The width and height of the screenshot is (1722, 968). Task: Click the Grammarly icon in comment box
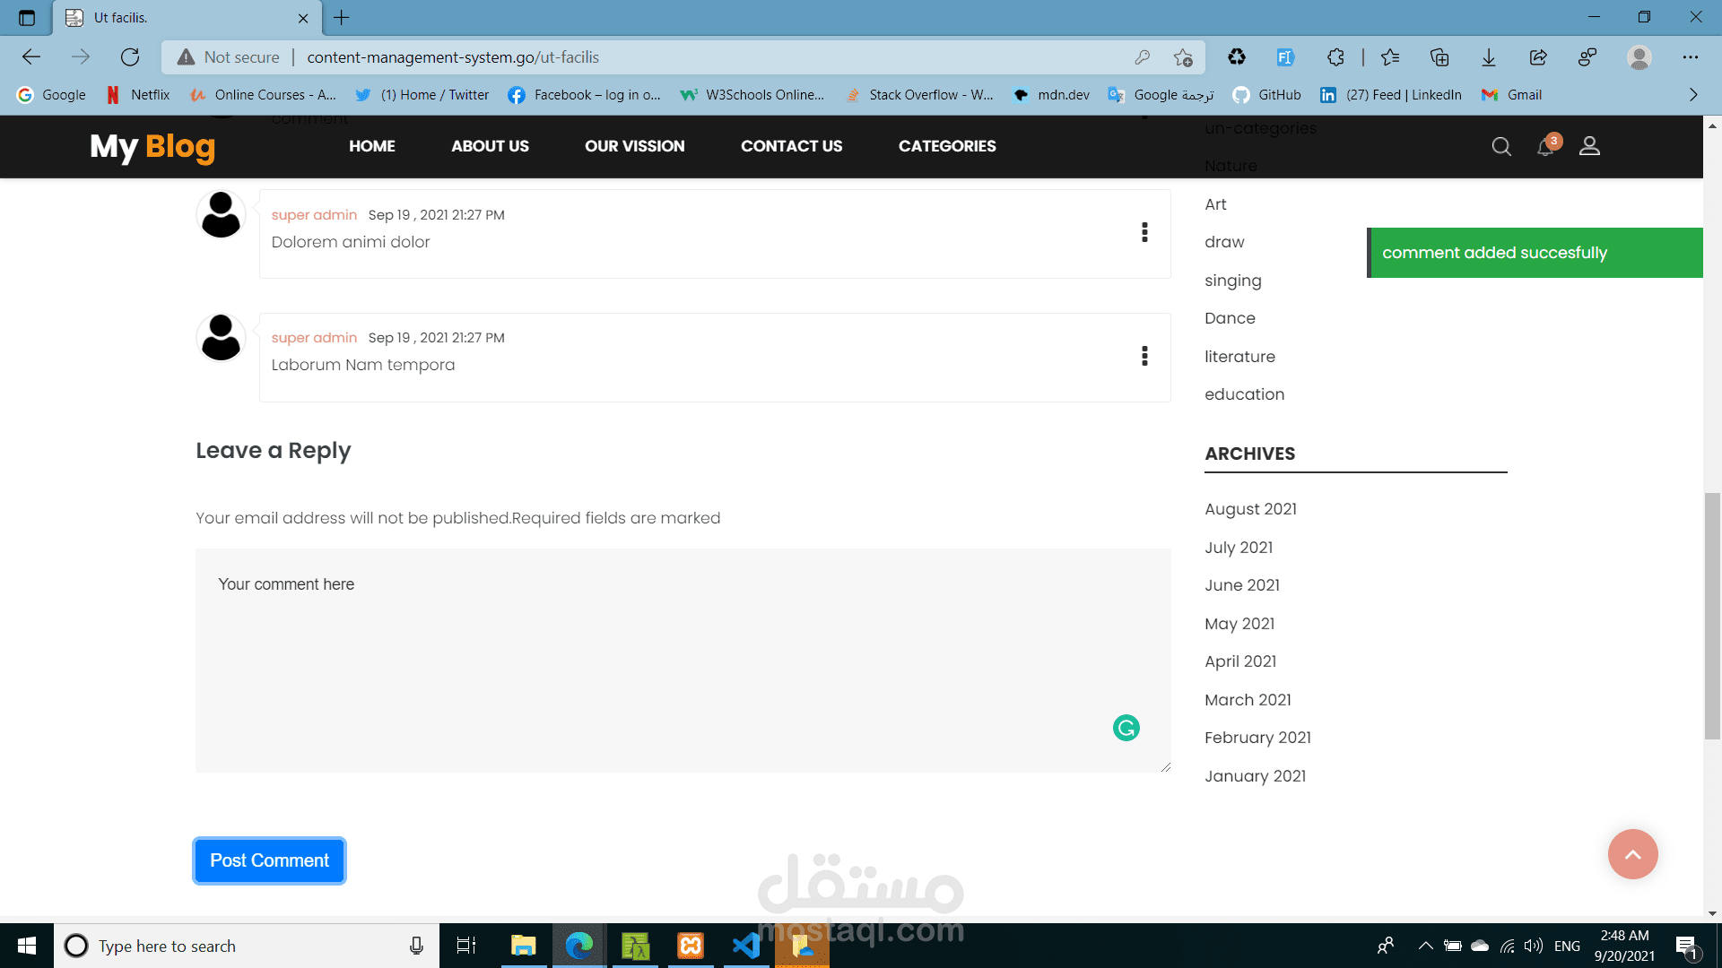(1126, 728)
